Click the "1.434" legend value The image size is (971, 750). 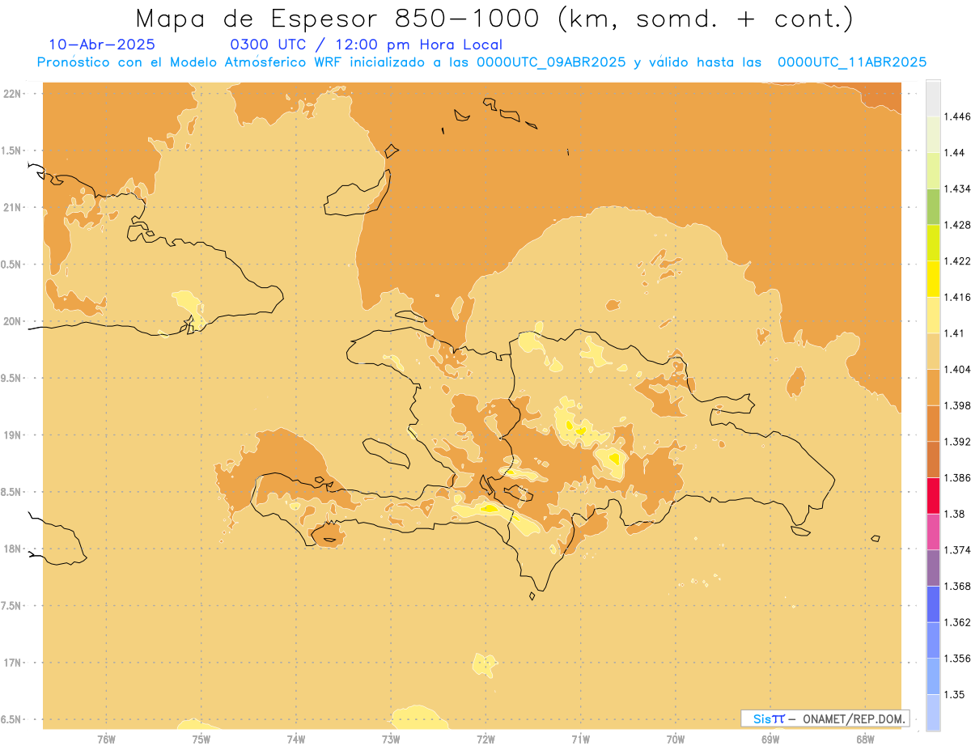[957, 189]
